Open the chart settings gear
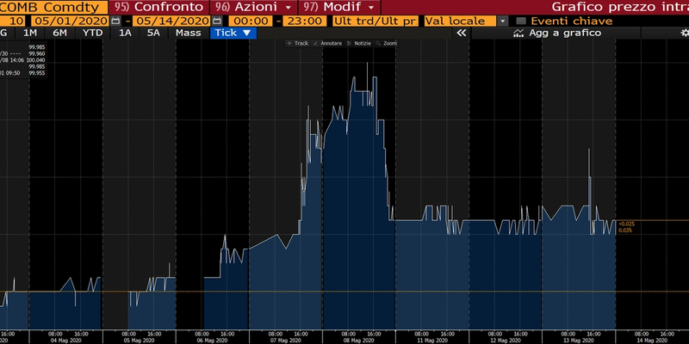This screenshot has width=689, height=344. 684,33
